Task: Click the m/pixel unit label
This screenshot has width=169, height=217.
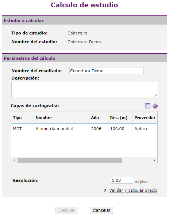Action: 142,181
